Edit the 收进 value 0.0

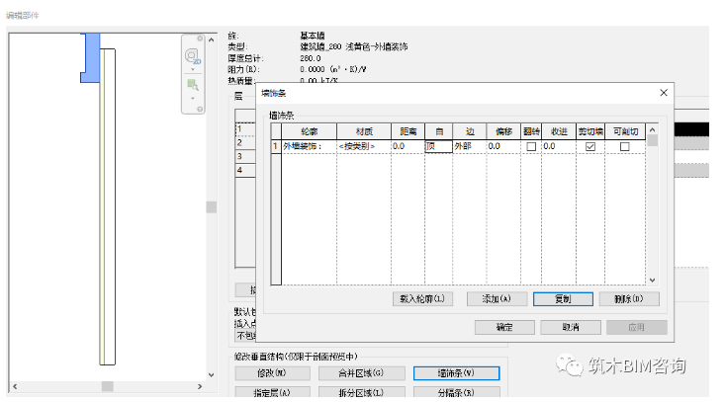pyautogui.click(x=559, y=147)
